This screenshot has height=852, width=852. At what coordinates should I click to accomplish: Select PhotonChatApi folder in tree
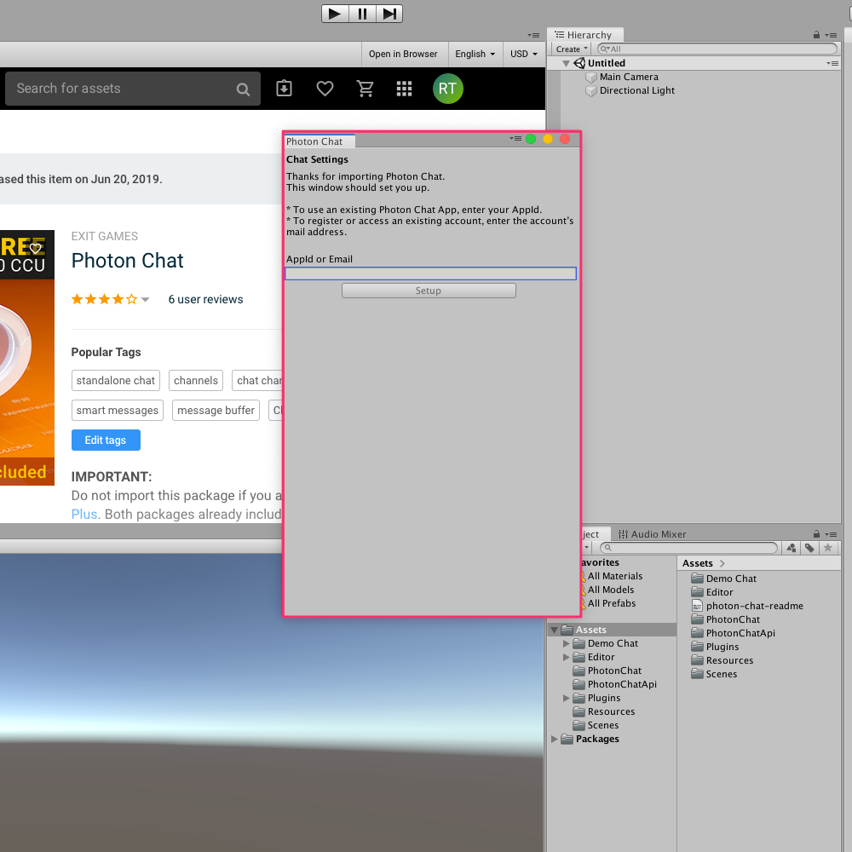pos(615,684)
